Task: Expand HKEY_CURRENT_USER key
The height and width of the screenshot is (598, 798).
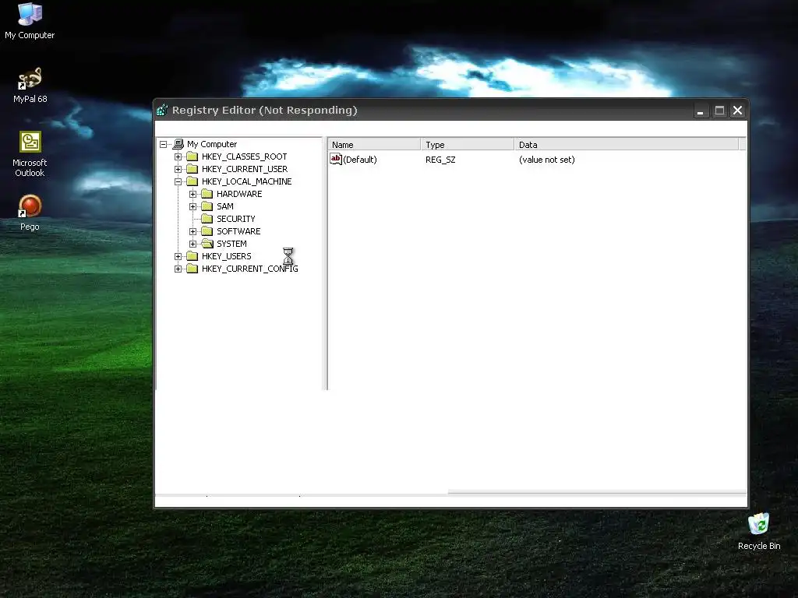Action: [x=178, y=169]
